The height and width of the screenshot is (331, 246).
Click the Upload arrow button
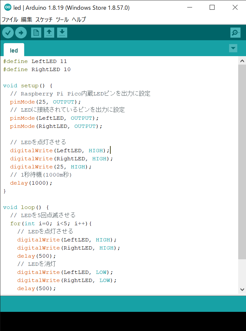point(21,33)
